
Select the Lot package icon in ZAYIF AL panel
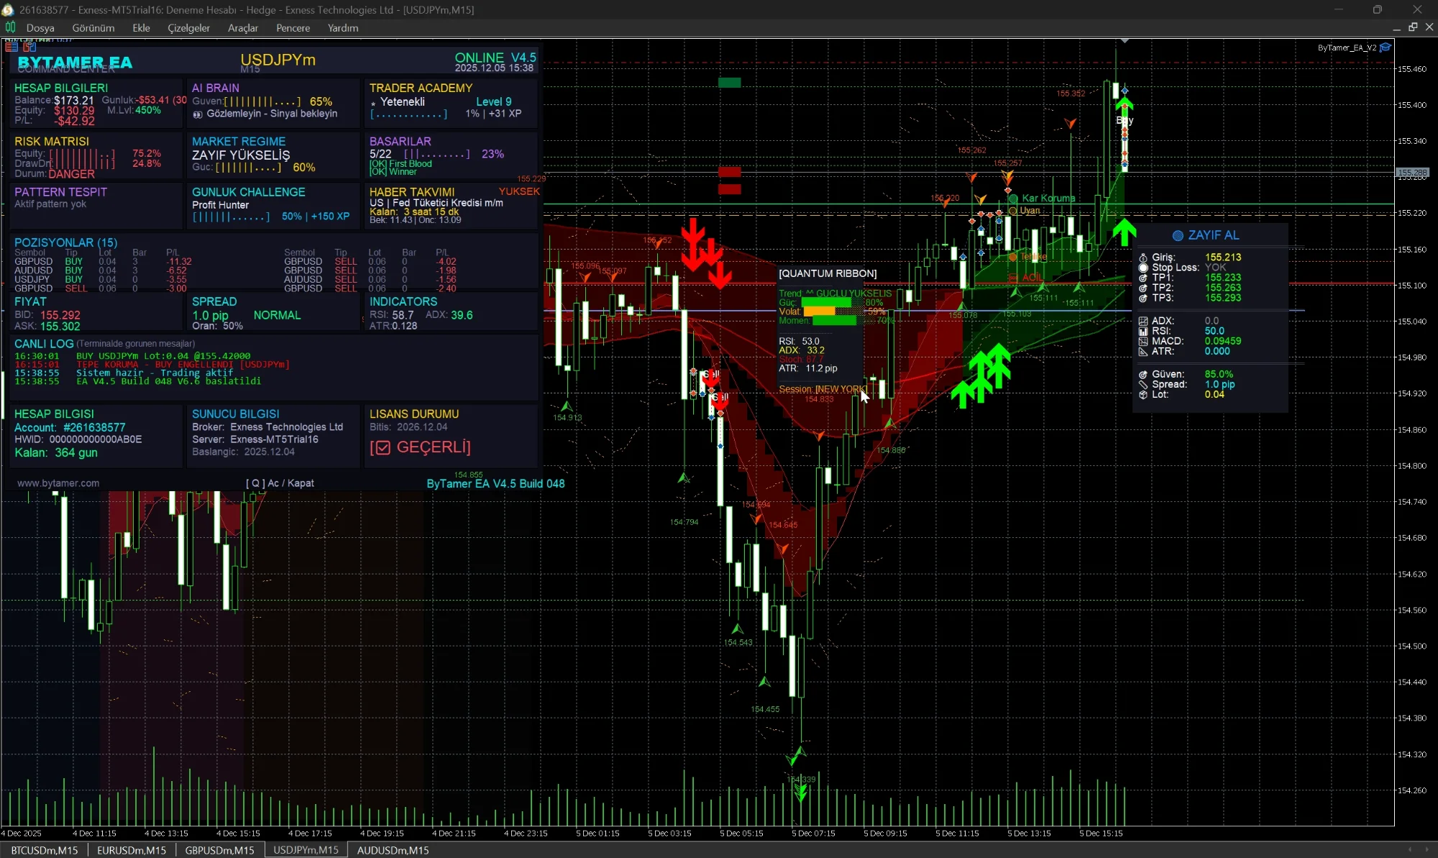coord(1143,394)
